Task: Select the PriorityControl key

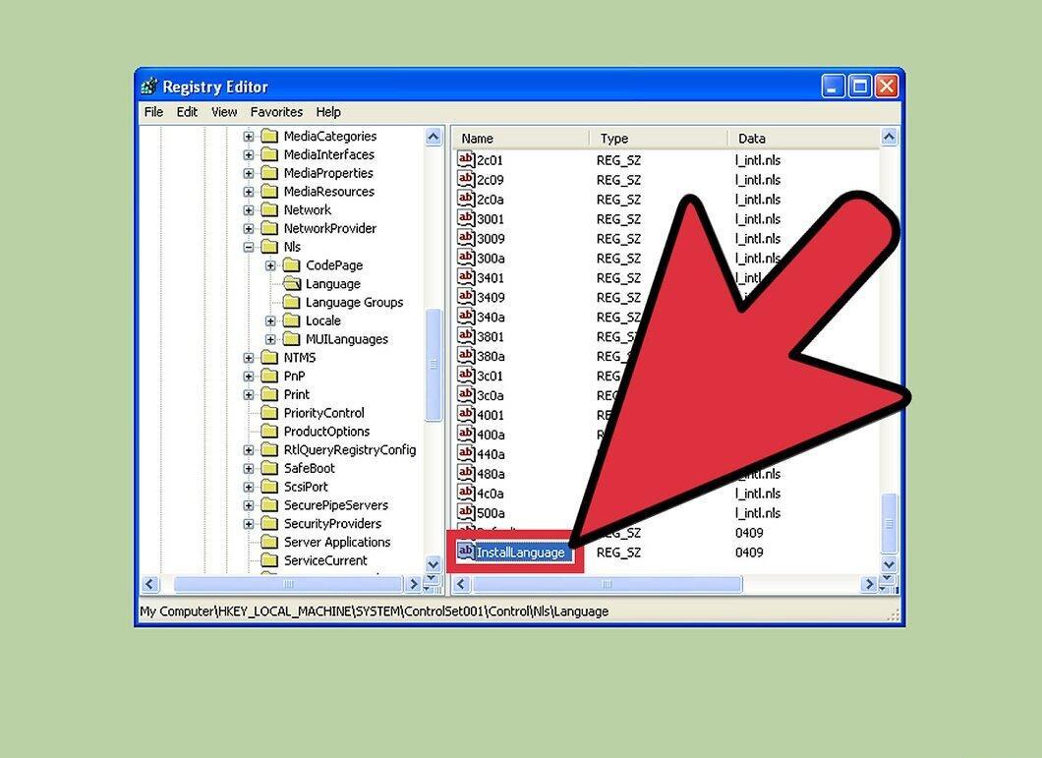Action: point(323,412)
